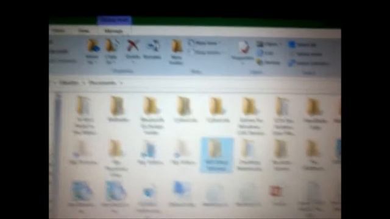This screenshot has height=219, width=390.
Task: Click the Copy to folder icon
Action: 112,46
